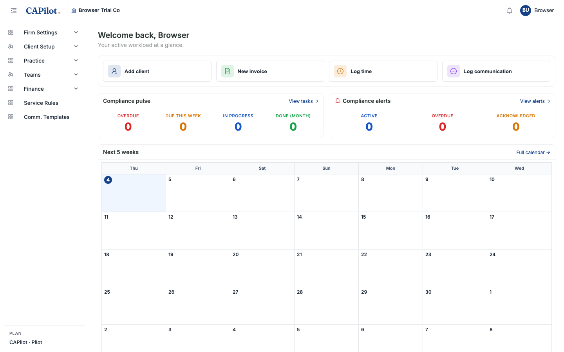The image size is (564, 352).
Task: Open the Practice sidebar item
Action: click(x=43, y=61)
